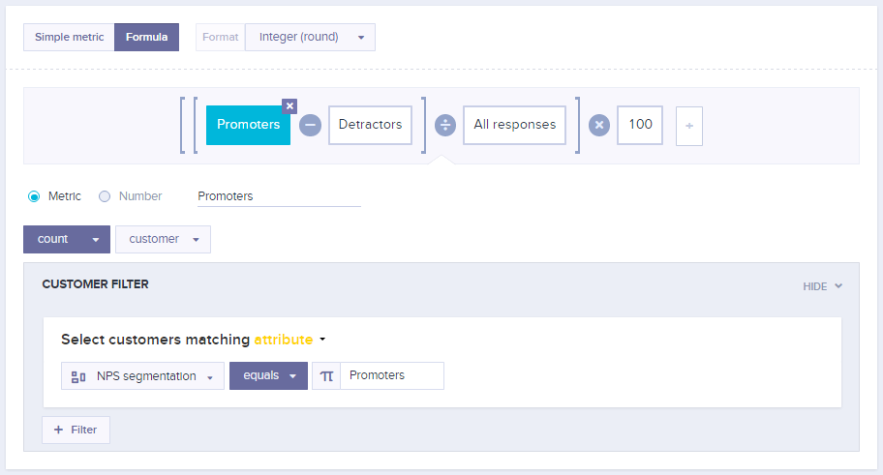Click the Format label
This screenshot has width=883, height=475.
click(220, 37)
